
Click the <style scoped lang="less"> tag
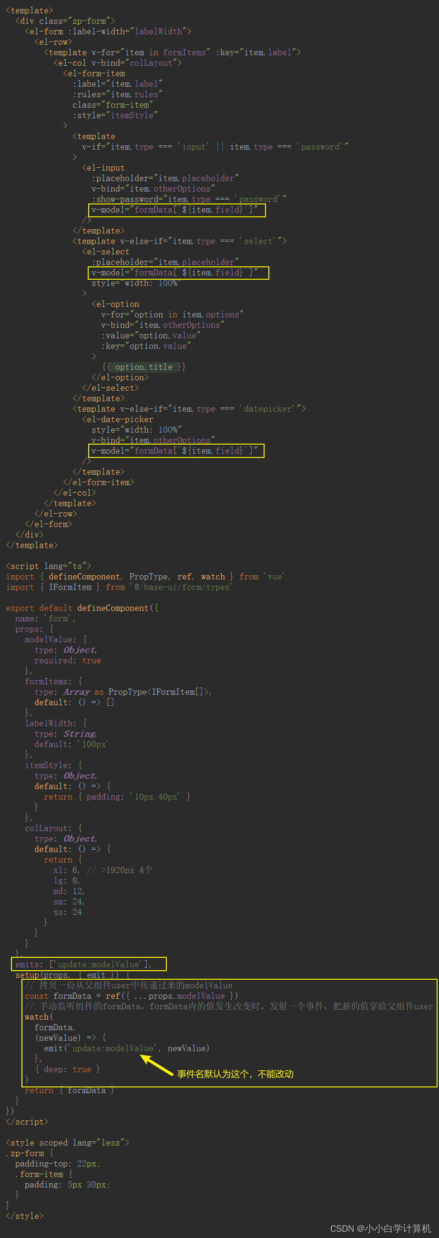(67, 1143)
